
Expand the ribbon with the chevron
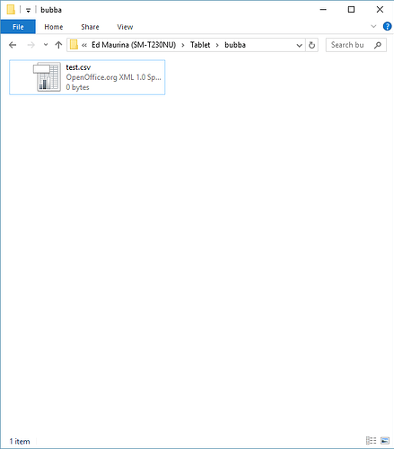pyautogui.click(x=373, y=26)
